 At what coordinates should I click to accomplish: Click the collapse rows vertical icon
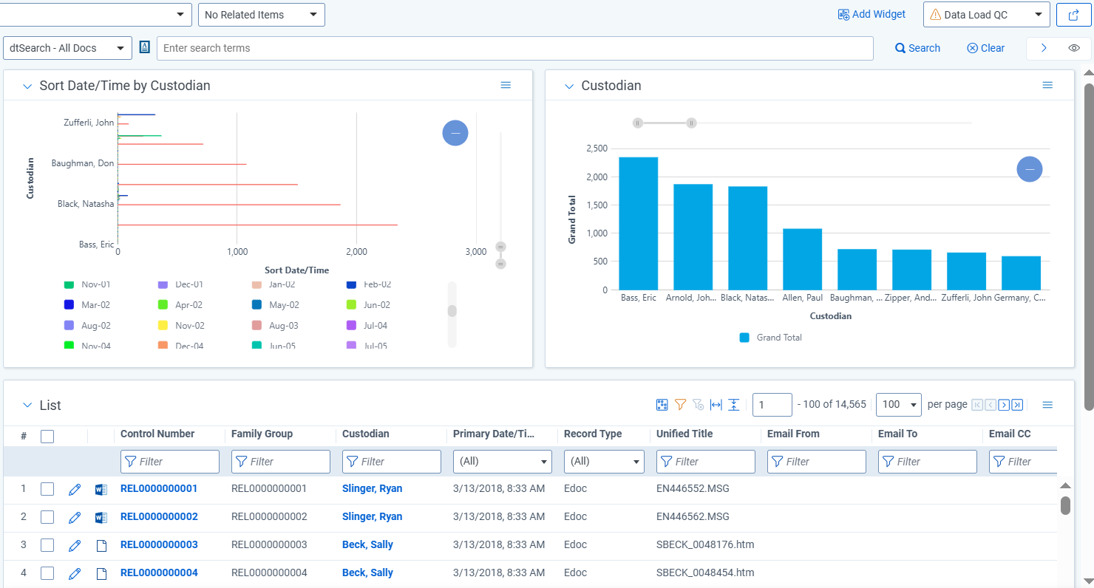coord(733,405)
